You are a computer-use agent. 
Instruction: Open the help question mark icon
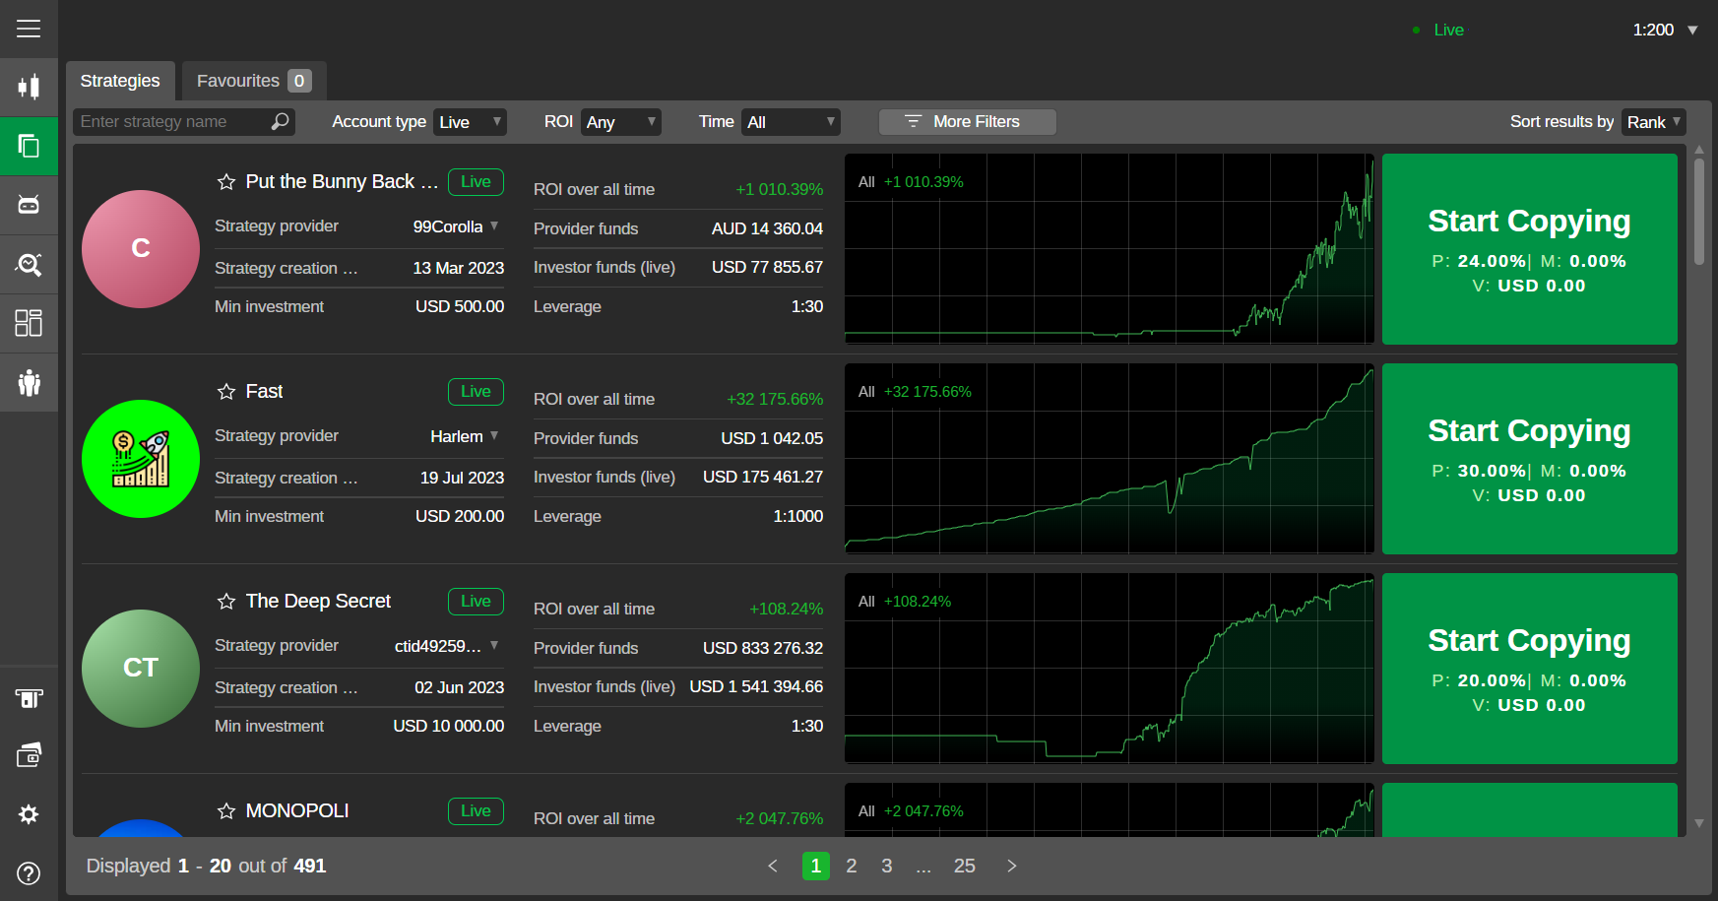(x=29, y=873)
